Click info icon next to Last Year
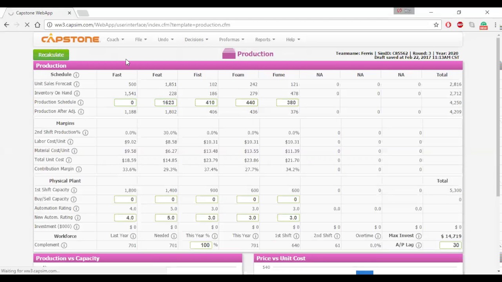The width and height of the screenshot is (502, 282). tap(133, 236)
